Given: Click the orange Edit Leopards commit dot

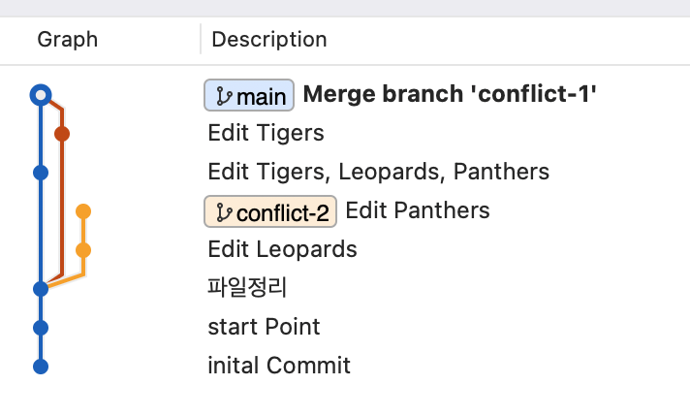Looking at the screenshot, I should [x=83, y=250].
